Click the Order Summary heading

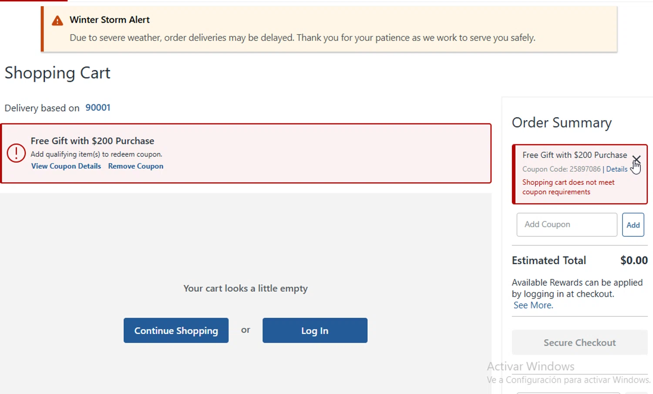[562, 123]
